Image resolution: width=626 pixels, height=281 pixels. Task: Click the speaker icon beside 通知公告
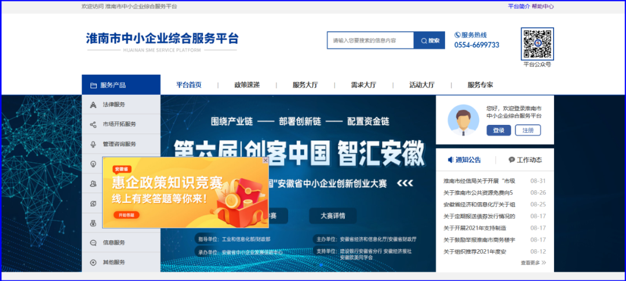[451, 160]
